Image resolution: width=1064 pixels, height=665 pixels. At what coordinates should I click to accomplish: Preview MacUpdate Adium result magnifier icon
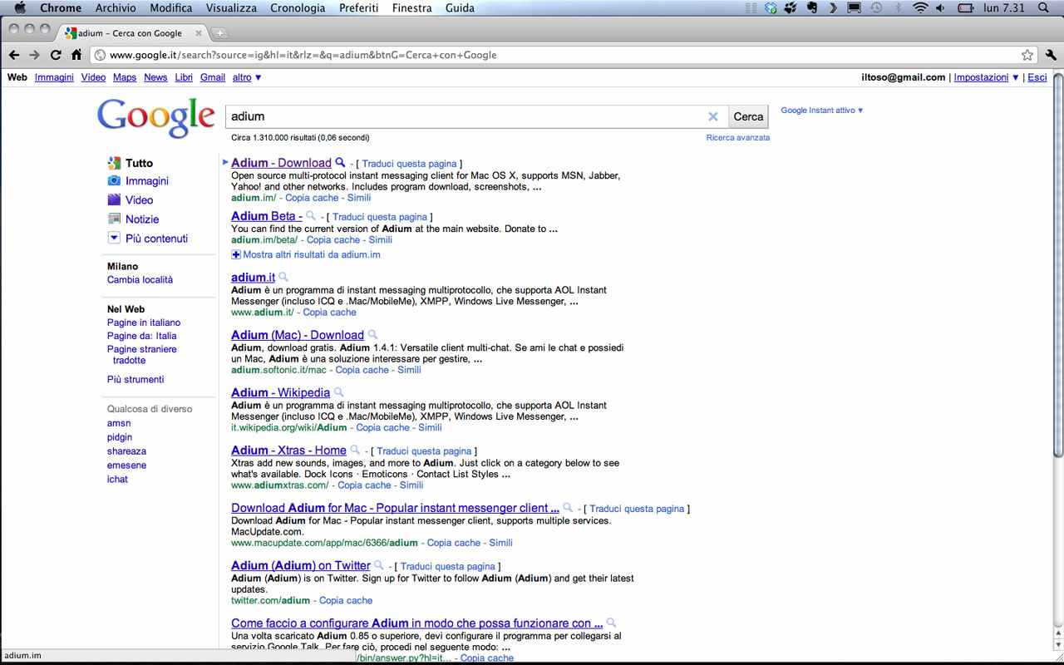click(x=568, y=507)
